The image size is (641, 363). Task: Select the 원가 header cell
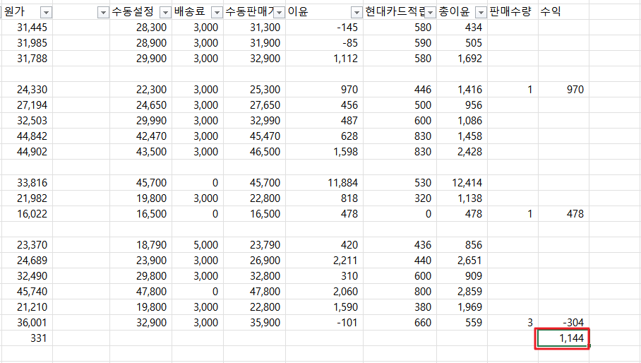[27, 12]
